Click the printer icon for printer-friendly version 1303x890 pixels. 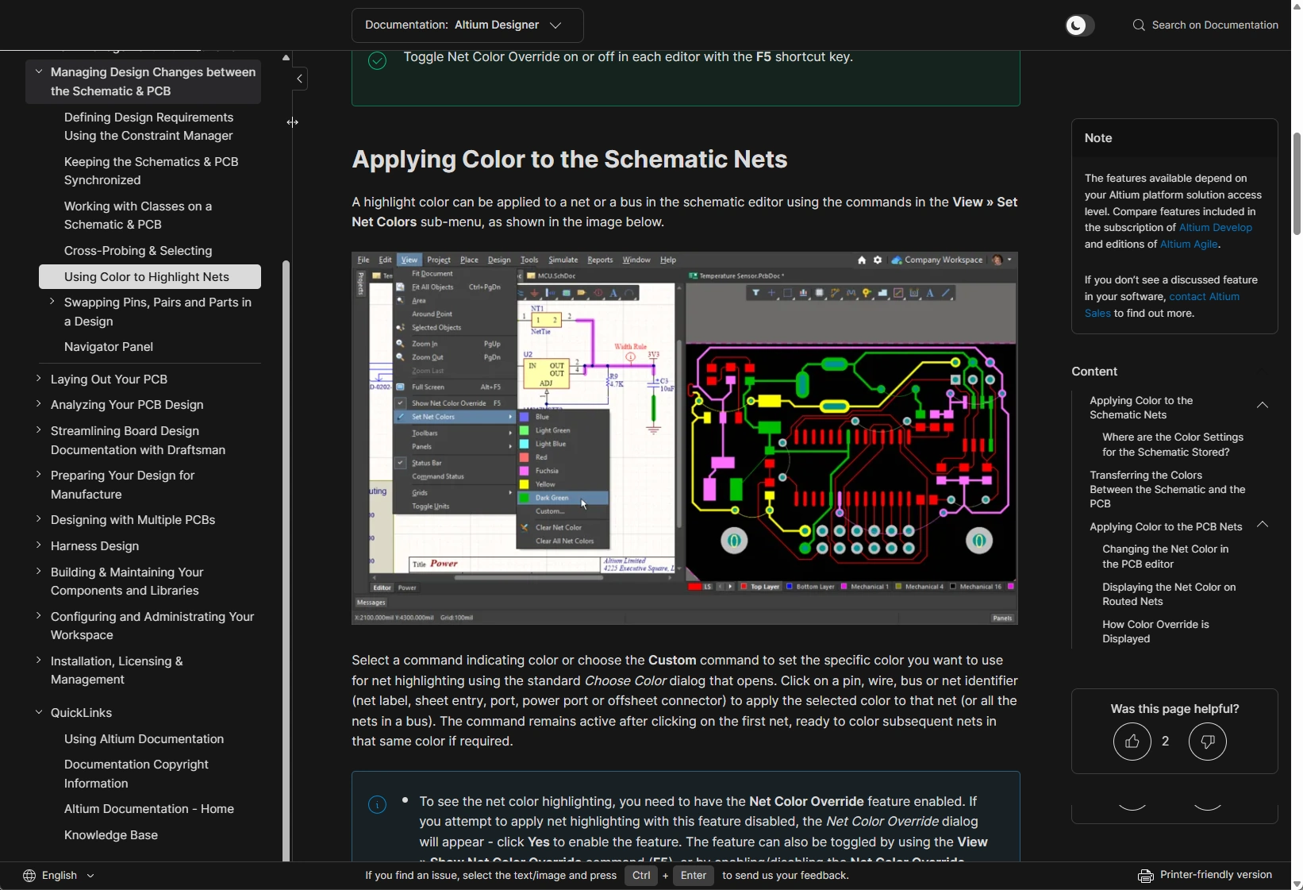[1145, 876]
